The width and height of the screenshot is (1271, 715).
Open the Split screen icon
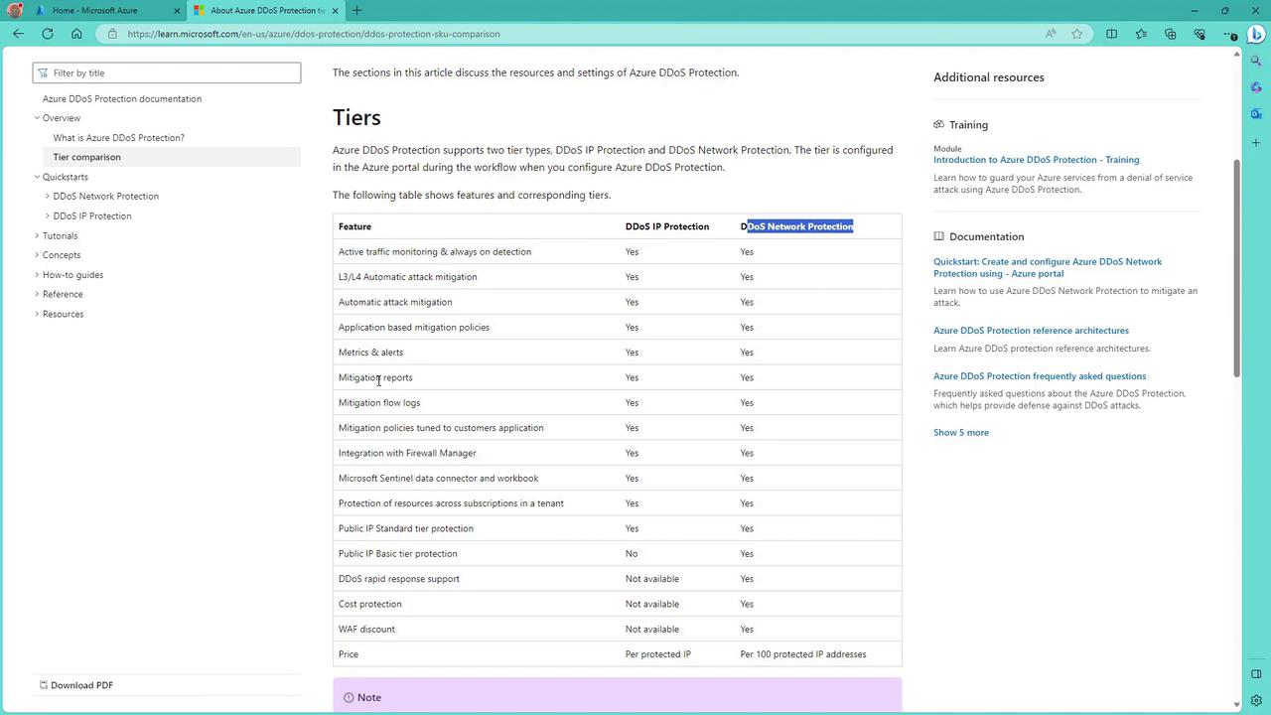click(x=1111, y=34)
